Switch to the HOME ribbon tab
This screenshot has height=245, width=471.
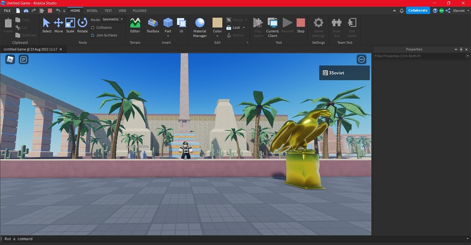pyautogui.click(x=75, y=11)
